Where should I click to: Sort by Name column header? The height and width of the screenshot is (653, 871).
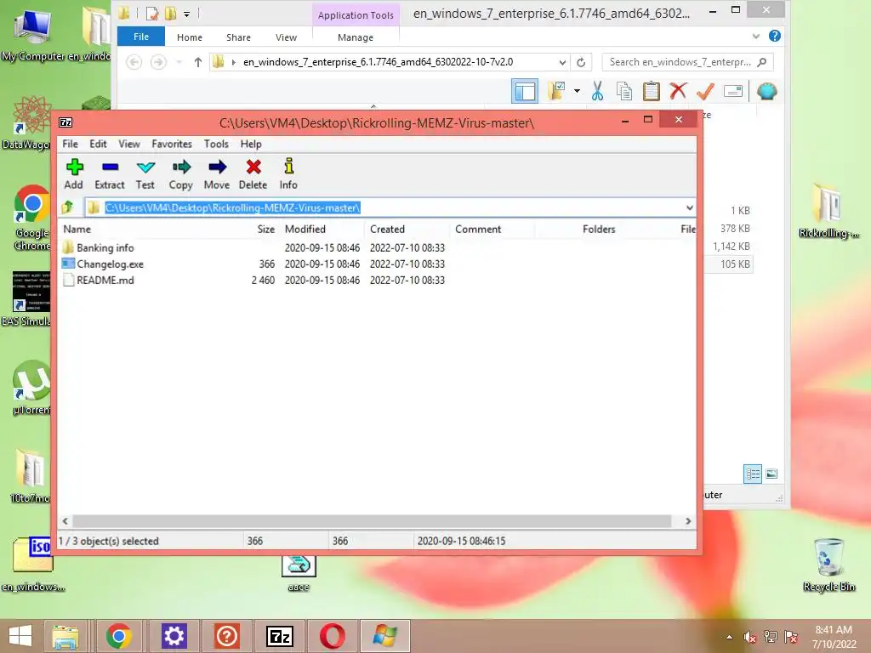pyautogui.click(x=77, y=229)
